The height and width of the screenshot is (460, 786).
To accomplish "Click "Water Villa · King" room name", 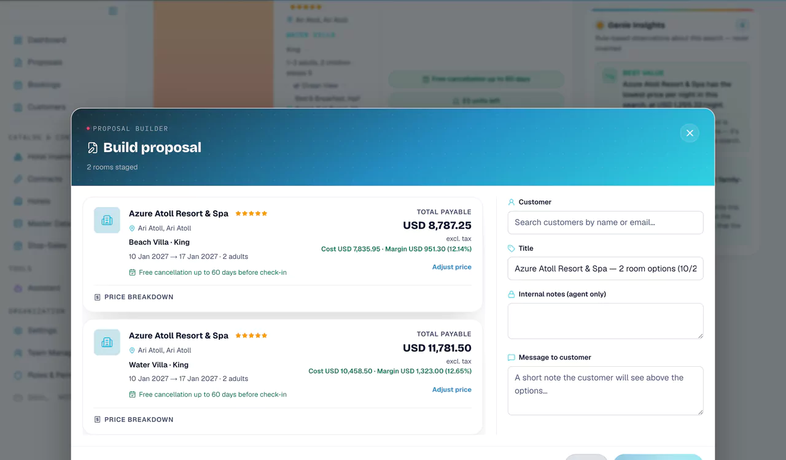I will 158,364.
